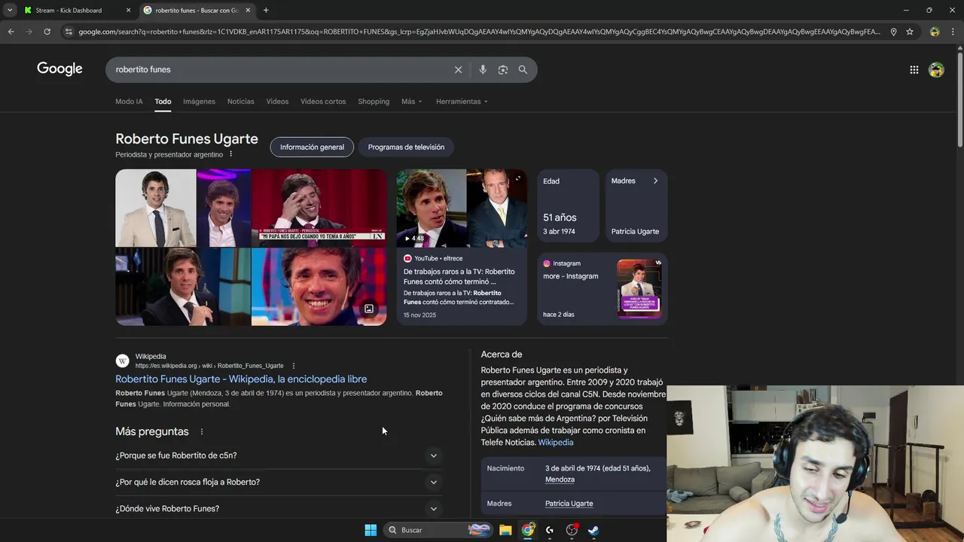Close the roberto funes Google tab
Image resolution: width=964 pixels, height=542 pixels.
(248, 10)
